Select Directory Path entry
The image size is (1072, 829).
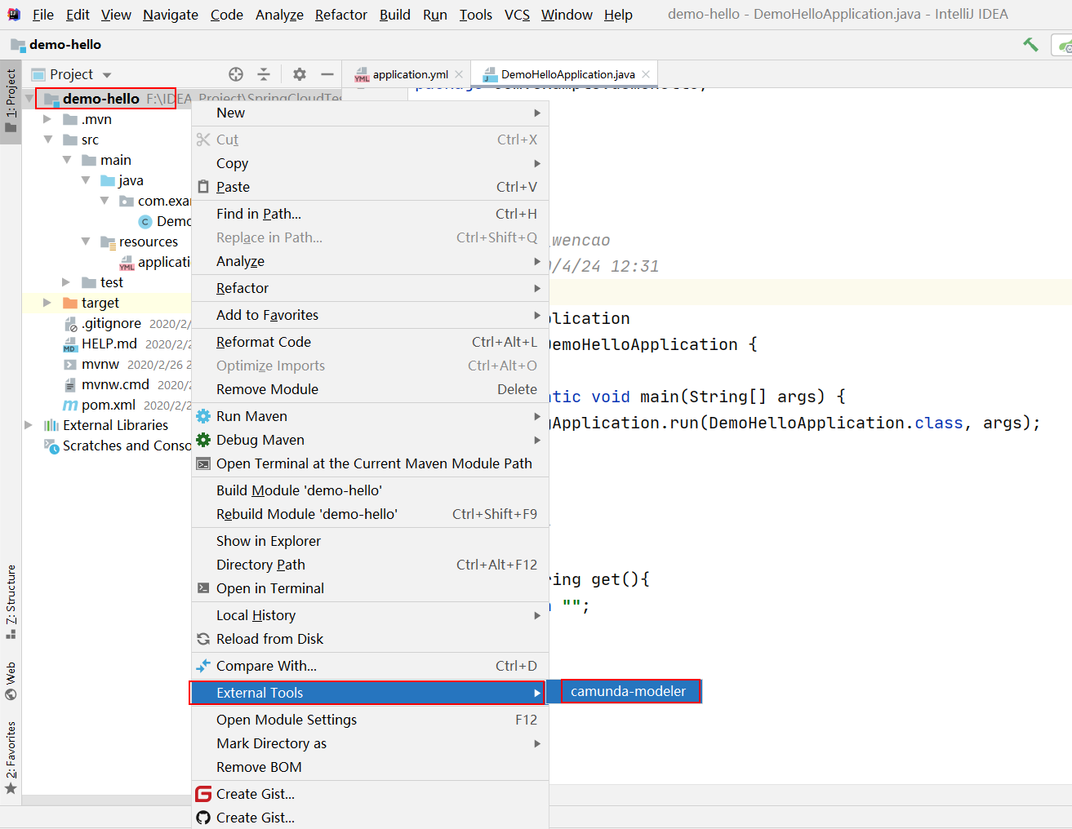[x=370, y=565]
